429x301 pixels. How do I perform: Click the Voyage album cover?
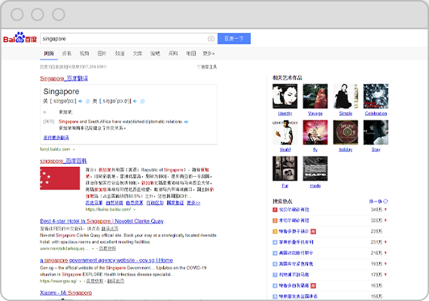click(315, 96)
